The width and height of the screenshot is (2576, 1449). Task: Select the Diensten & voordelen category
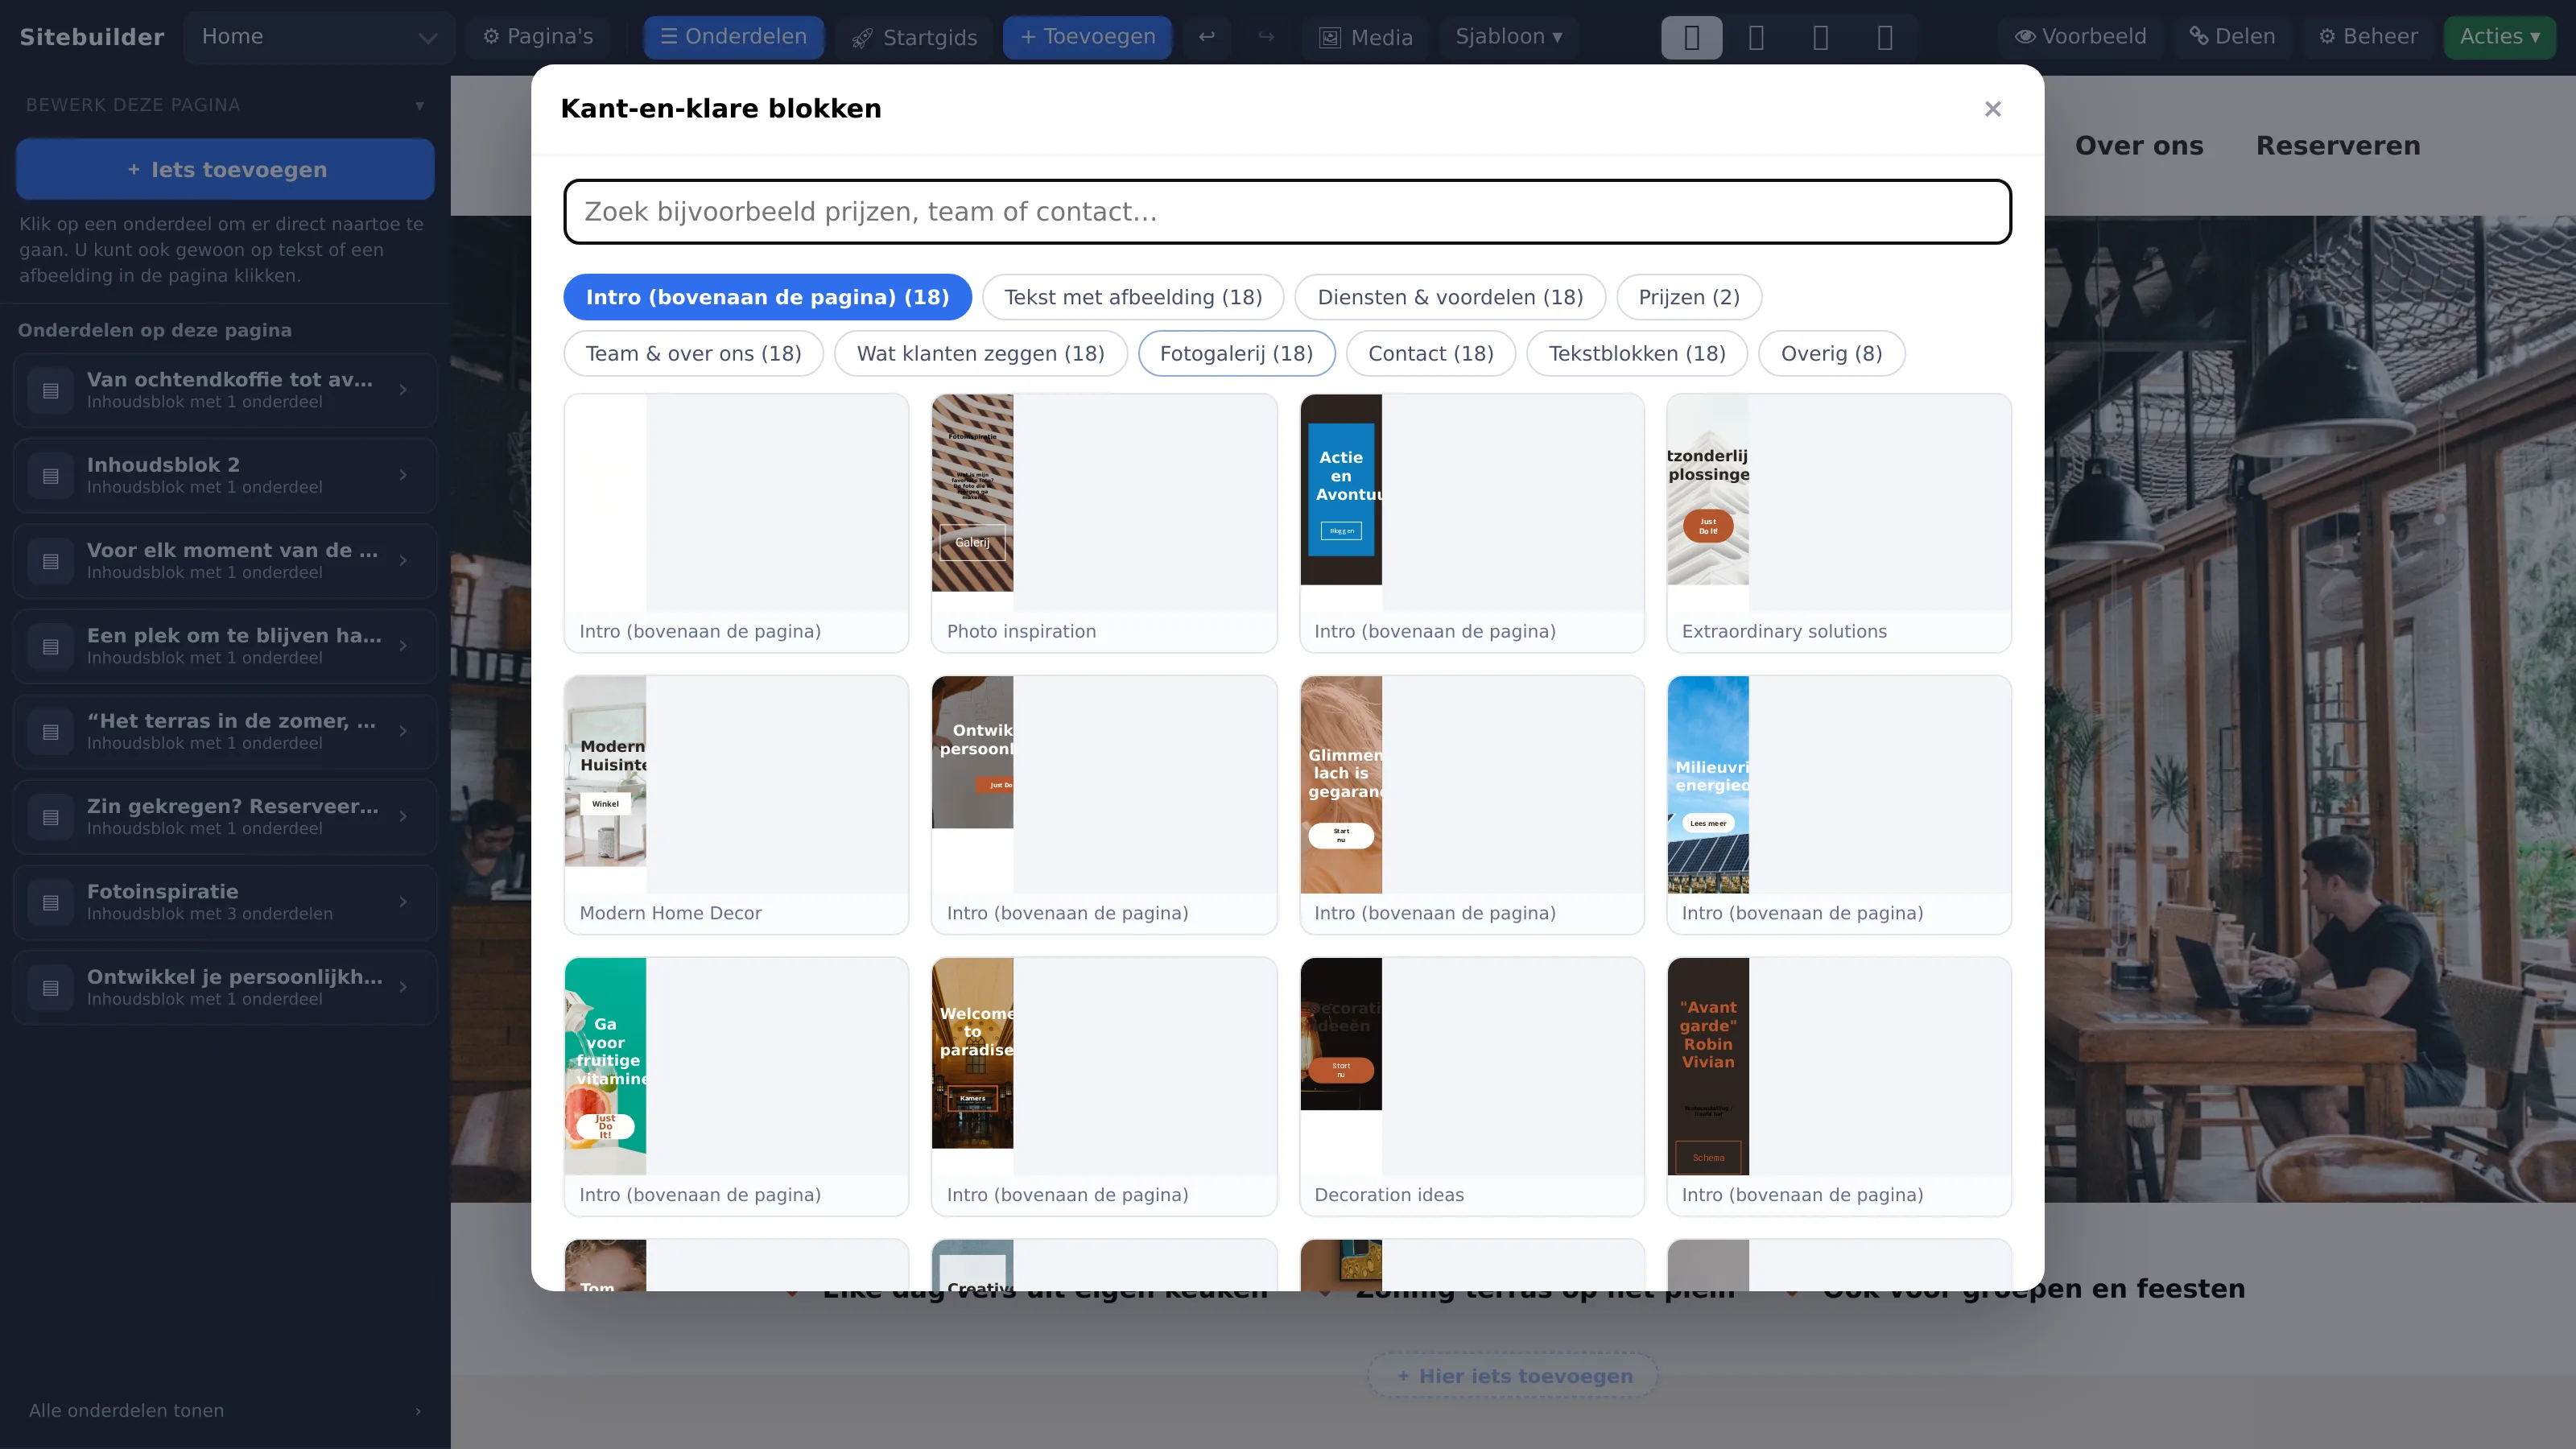[1450, 297]
